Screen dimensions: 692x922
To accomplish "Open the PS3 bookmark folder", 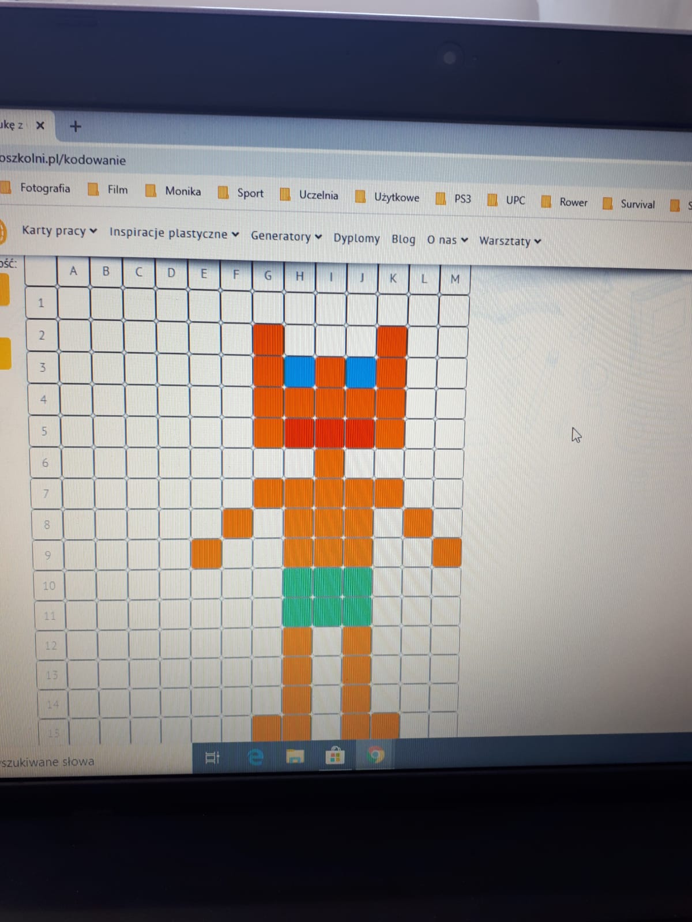I will click(x=453, y=199).
